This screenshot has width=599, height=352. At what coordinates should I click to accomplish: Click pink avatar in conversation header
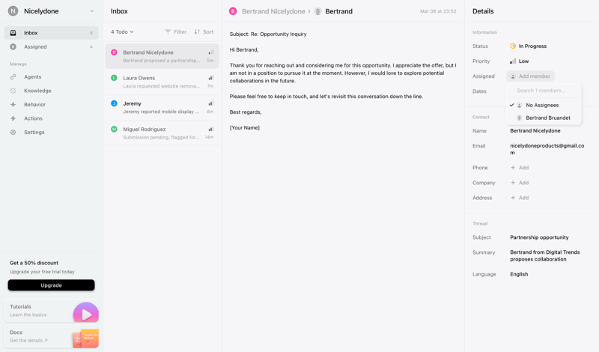tap(233, 11)
